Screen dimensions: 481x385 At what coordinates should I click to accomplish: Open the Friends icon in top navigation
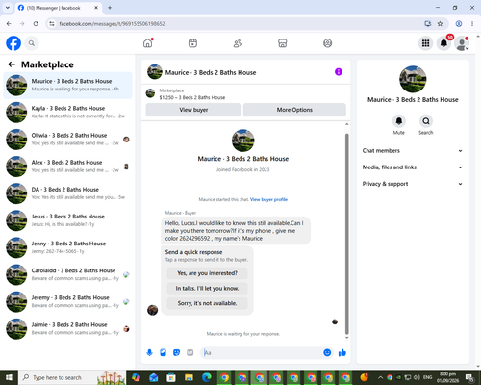[x=238, y=43]
